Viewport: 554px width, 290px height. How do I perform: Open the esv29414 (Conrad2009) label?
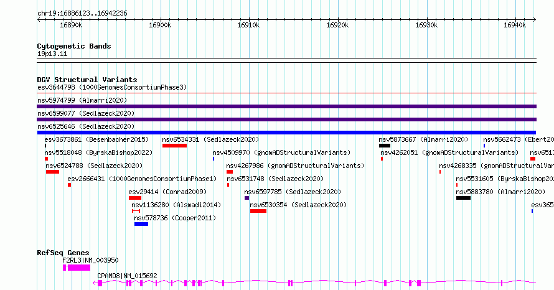click(x=167, y=192)
